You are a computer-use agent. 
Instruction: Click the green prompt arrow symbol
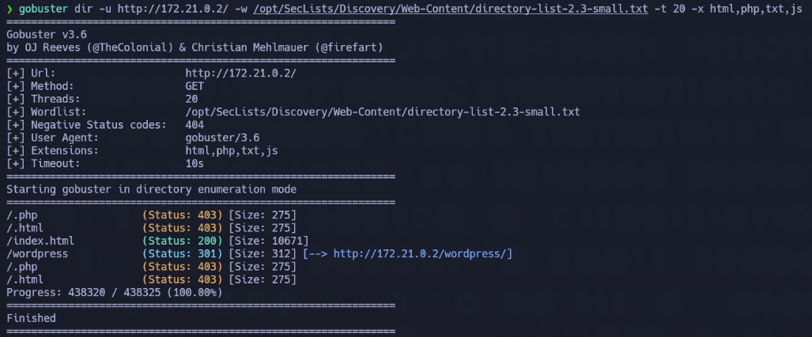9,9
